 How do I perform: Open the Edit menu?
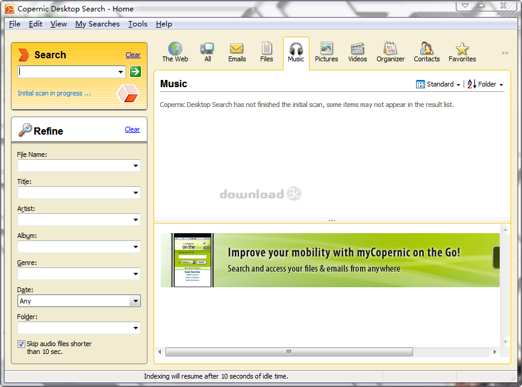coord(36,24)
